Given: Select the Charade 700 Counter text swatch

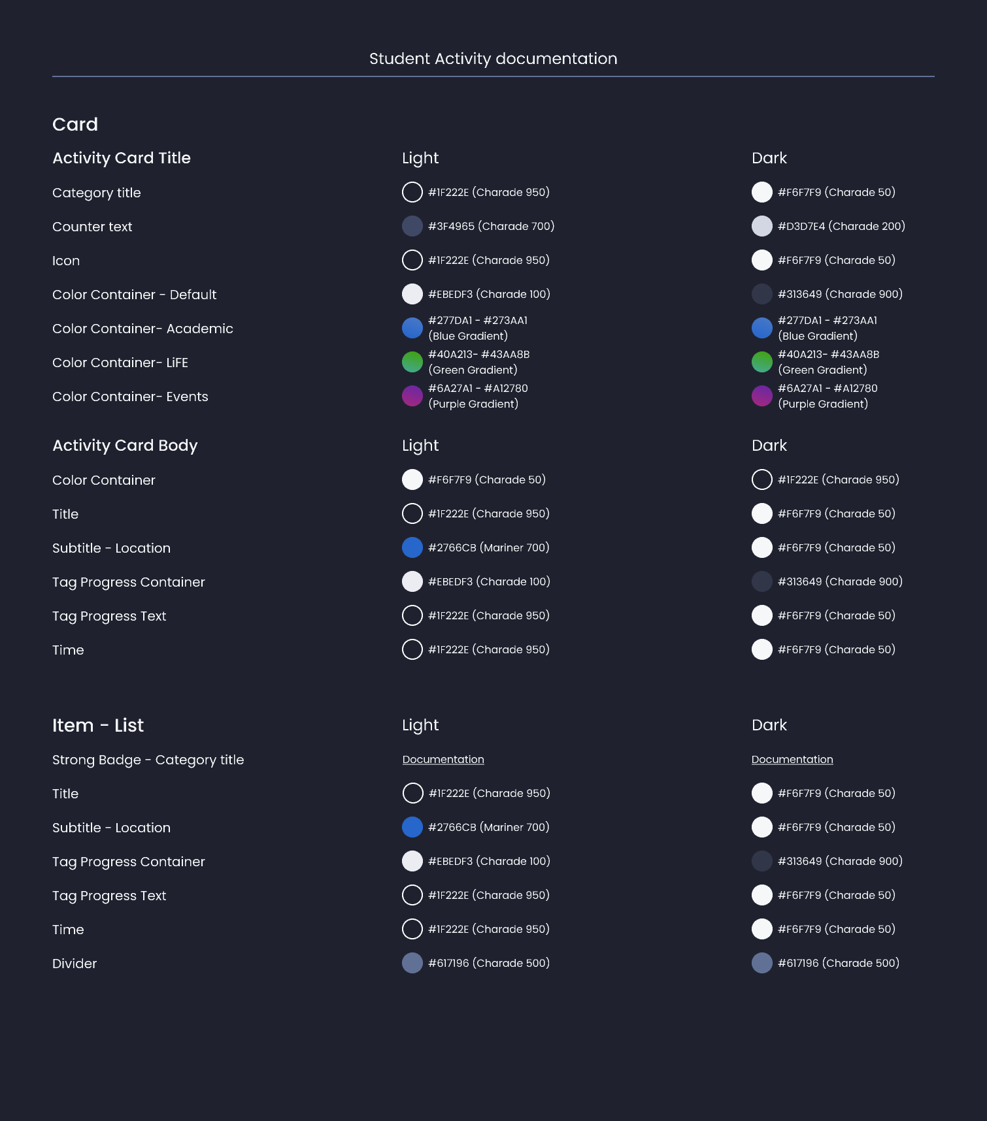Looking at the screenshot, I should coord(412,226).
